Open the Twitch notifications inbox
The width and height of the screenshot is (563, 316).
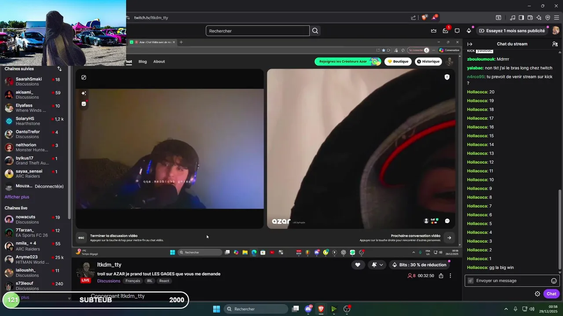point(446,31)
